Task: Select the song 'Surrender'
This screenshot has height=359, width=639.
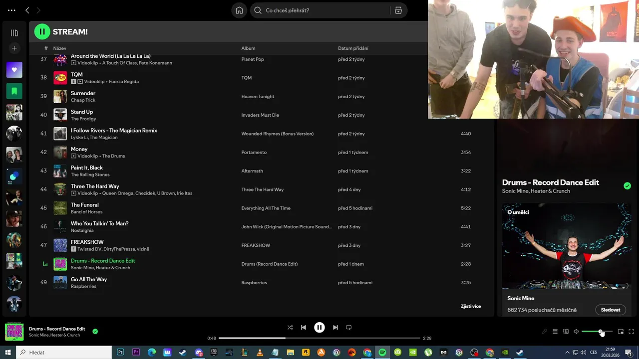Action: (x=83, y=93)
